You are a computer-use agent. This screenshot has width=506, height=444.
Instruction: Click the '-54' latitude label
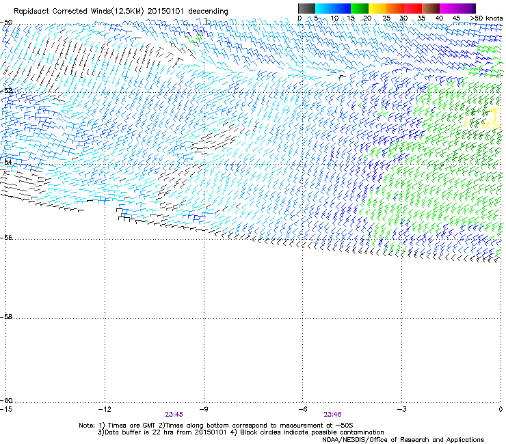[x=6, y=162]
